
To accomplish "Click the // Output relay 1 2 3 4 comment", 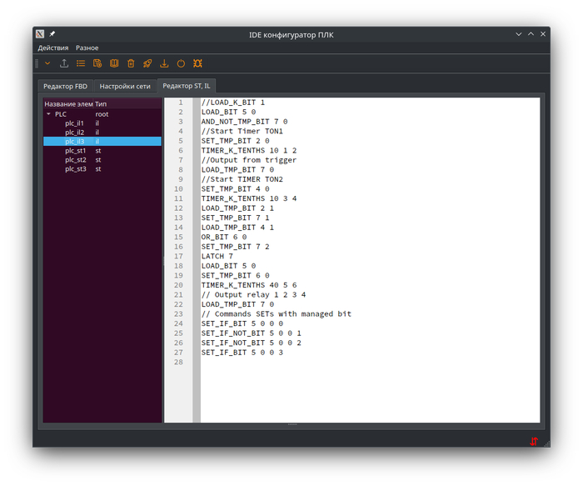I will click(x=253, y=295).
